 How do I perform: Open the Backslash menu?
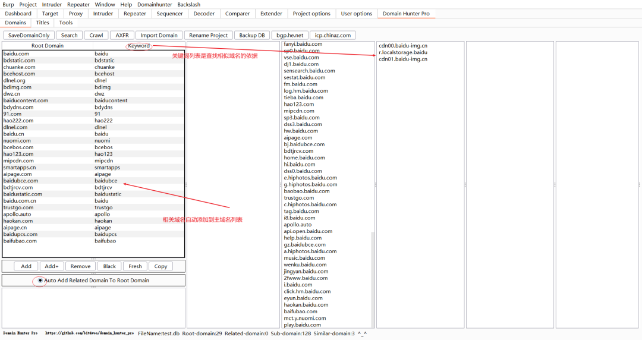coord(189,5)
